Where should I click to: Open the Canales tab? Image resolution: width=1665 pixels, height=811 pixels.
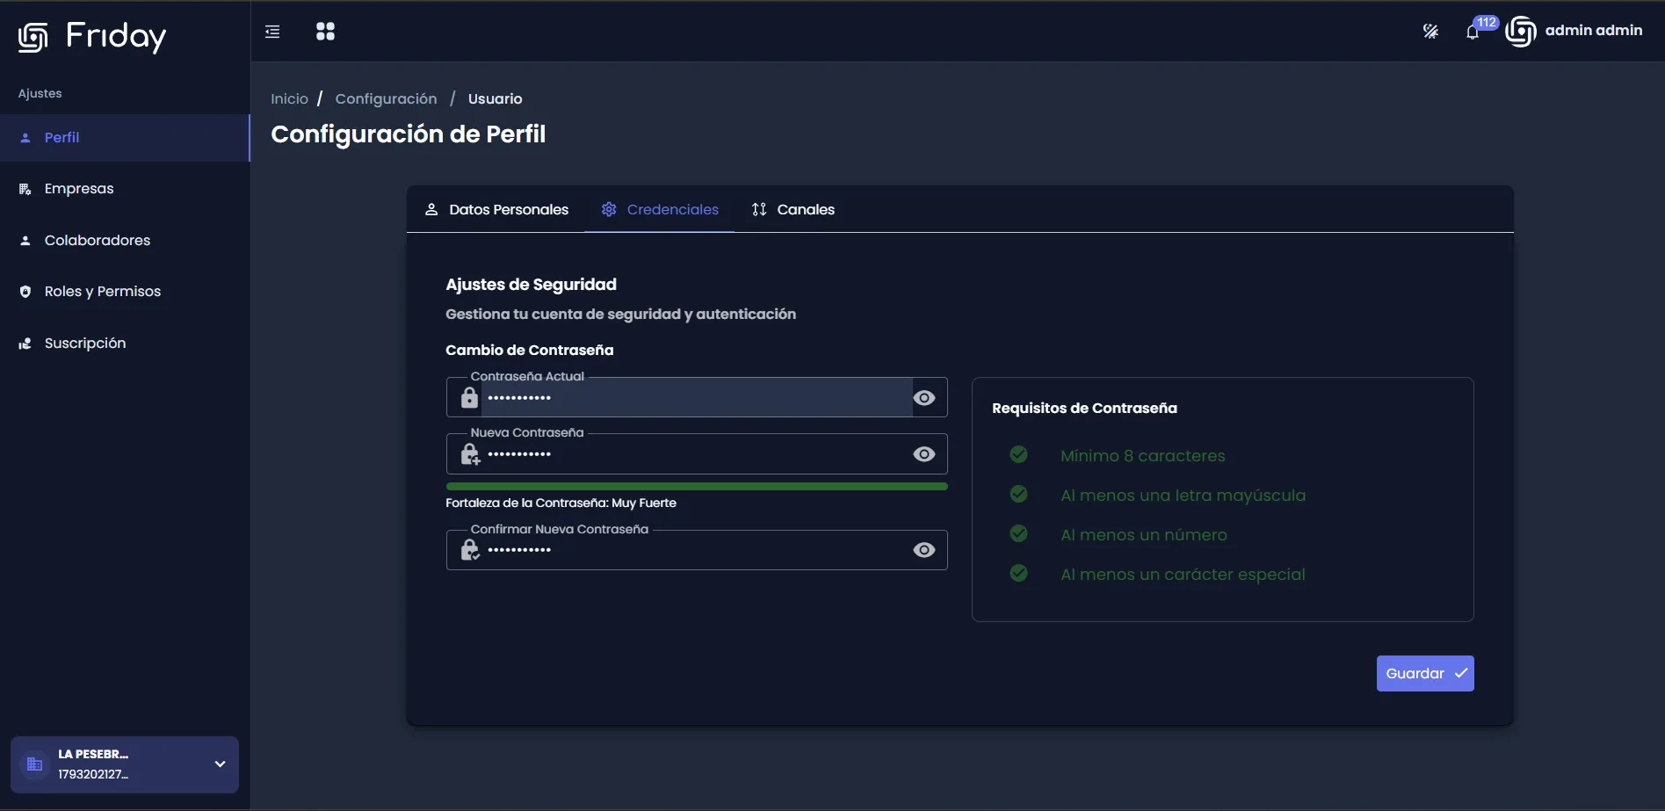793,209
